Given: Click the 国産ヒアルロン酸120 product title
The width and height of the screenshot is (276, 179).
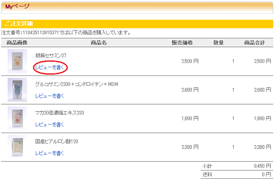Looking at the screenshot, I should click(x=56, y=141).
